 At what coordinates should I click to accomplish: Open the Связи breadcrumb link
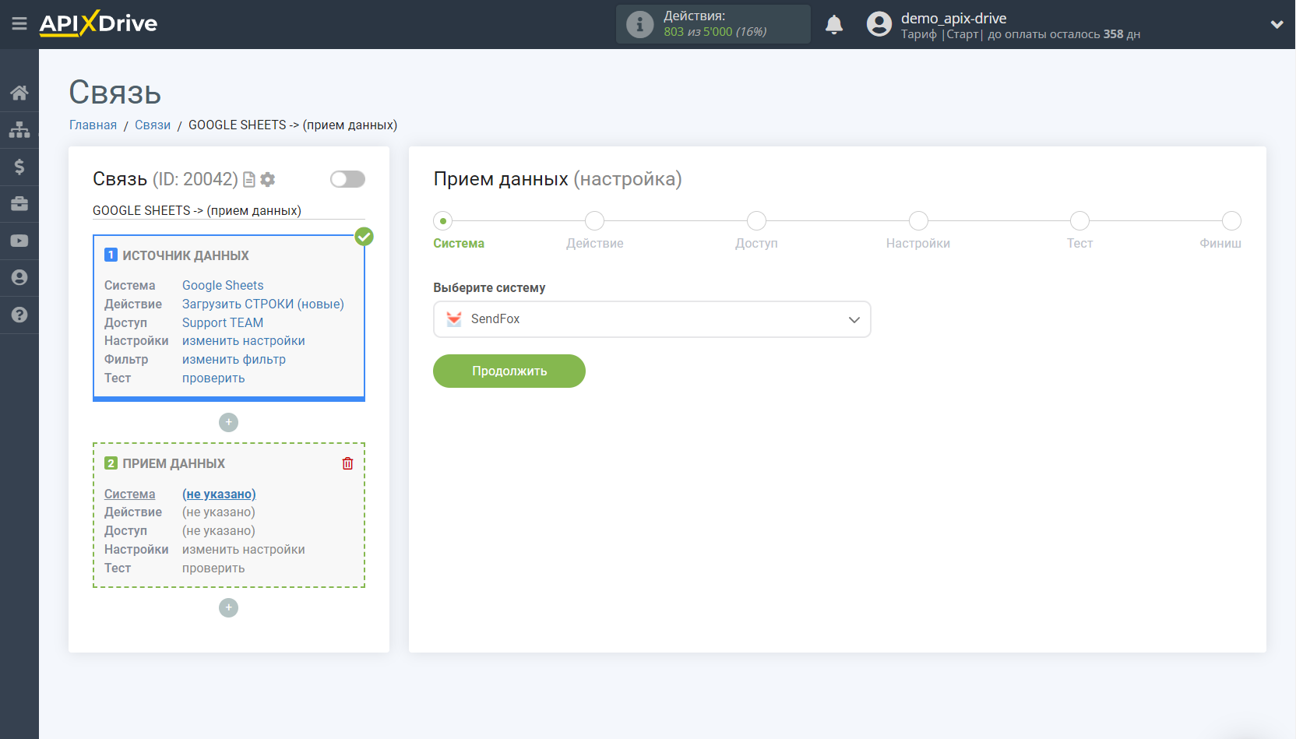[x=153, y=125]
